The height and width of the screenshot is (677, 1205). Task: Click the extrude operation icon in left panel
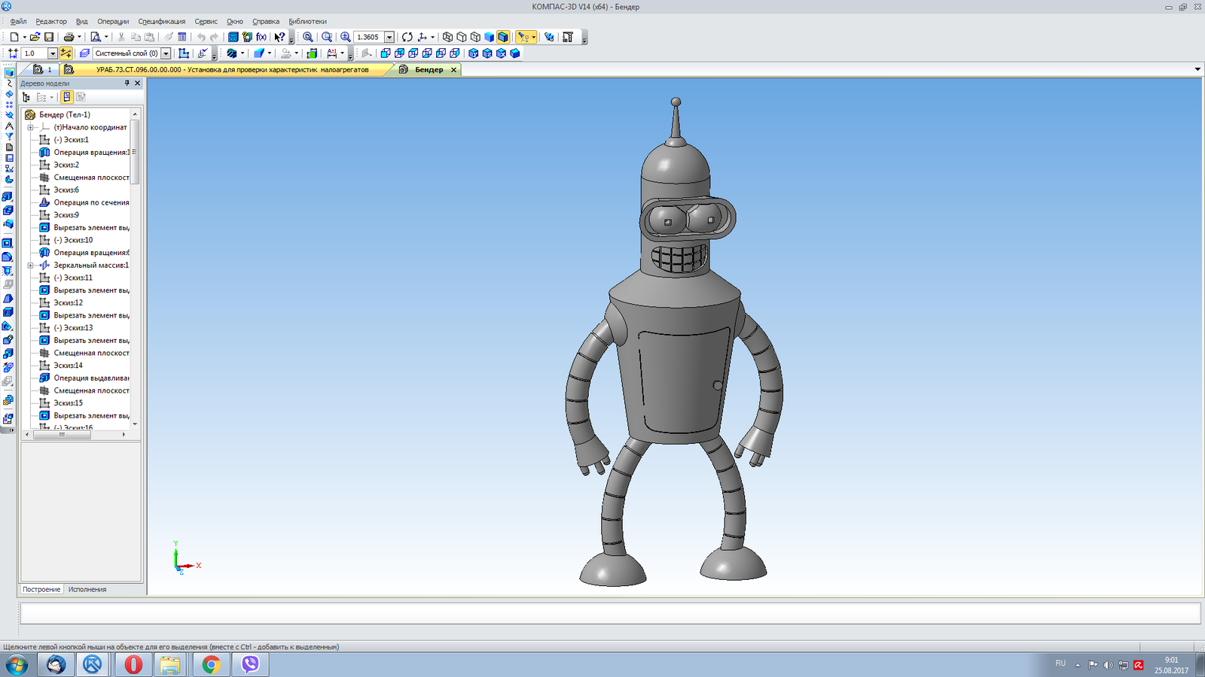point(8,196)
